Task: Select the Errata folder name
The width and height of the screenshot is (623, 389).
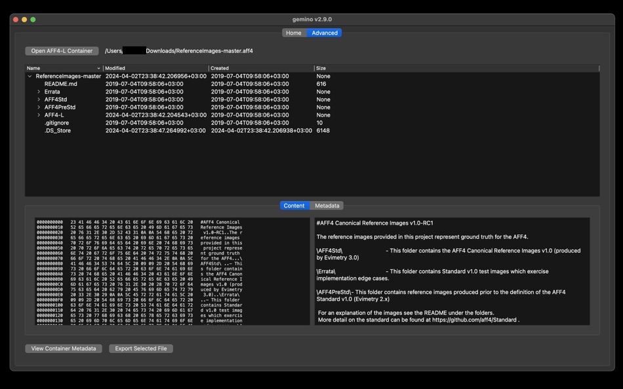Action: pyautogui.click(x=52, y=92)
